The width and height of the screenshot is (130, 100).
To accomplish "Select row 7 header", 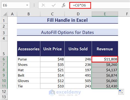I will (4, 64).
